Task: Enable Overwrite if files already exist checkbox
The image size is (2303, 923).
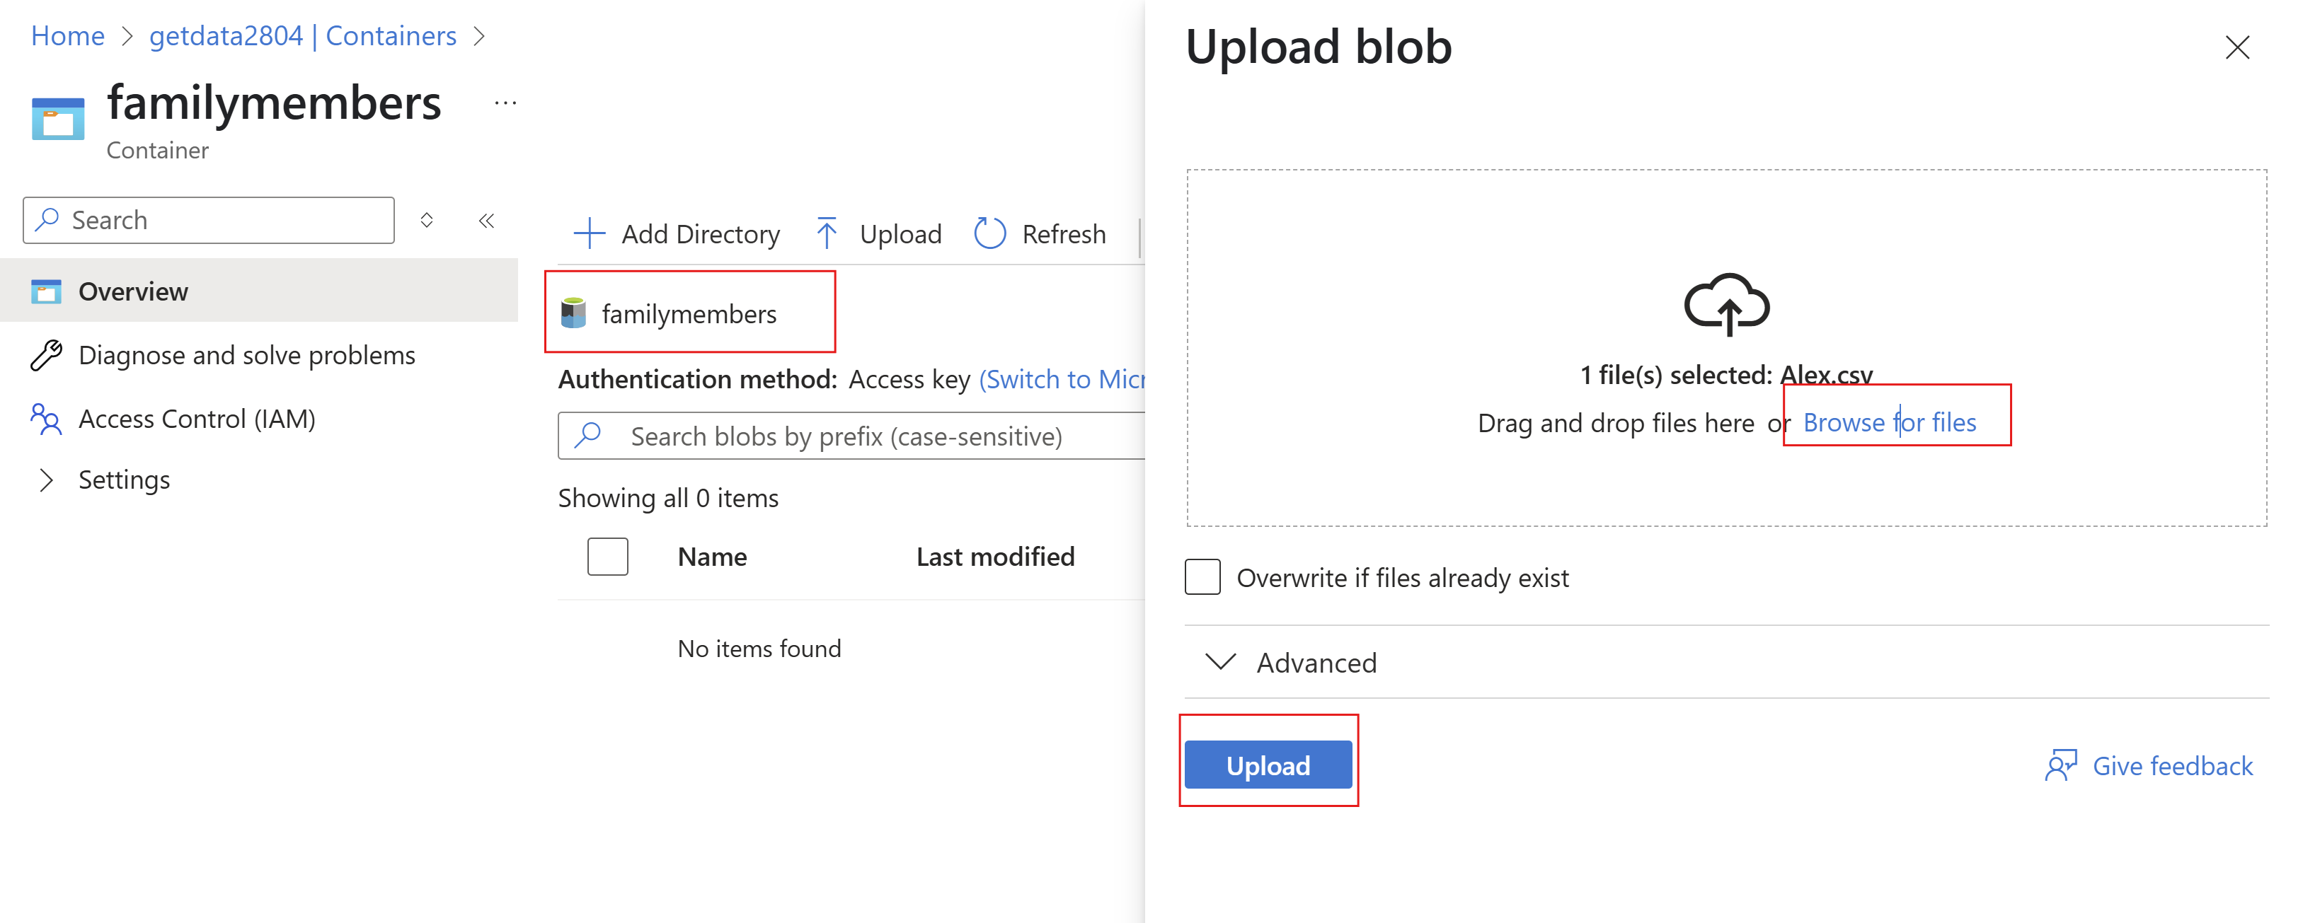Action: [x=1202, y=577]
